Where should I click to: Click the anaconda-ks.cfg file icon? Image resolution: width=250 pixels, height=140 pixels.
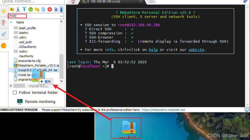[16, 61]
